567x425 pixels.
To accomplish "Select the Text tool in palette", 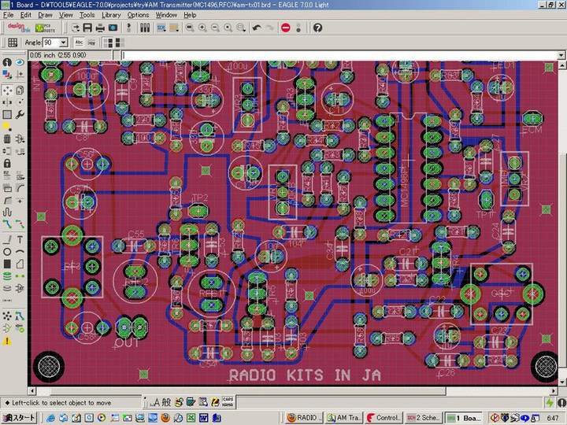I will point(20,239).
